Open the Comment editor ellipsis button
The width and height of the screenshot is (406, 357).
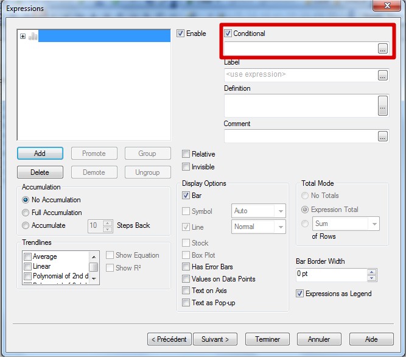383,136
